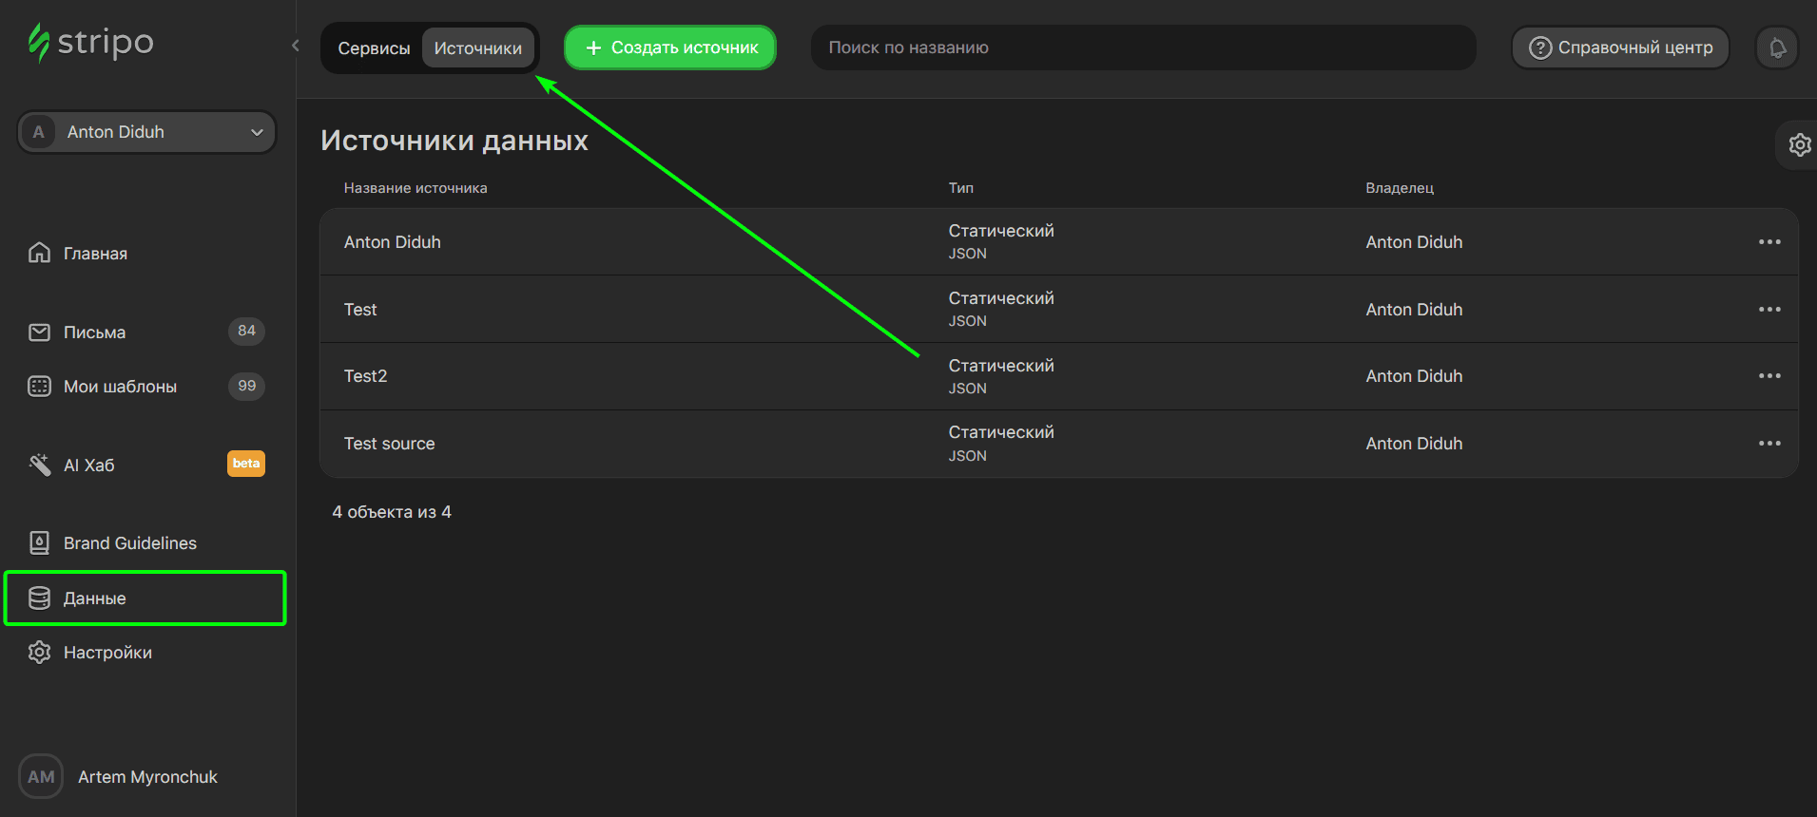The height and width of the screenshot is (817, 1817).
Task: Open Настройки settings page
Action: tap(107, 653)
